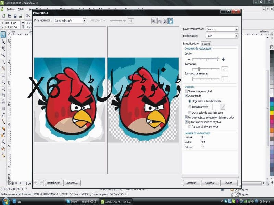The width and height of the screenshot is (274, 205).
Task: Toggle Fusionar objetos adyacentes del mismo color
Action: point(186,117)
